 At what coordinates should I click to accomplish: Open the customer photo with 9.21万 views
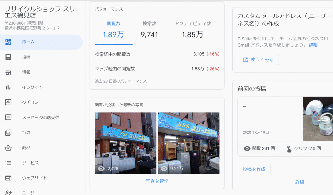[188, 143]
